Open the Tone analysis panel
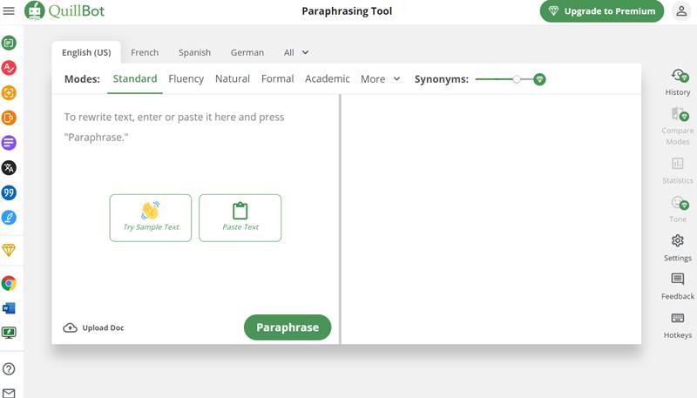Image resolution: width=697 pixels, height=398 pixels. (x=678, y=209)
